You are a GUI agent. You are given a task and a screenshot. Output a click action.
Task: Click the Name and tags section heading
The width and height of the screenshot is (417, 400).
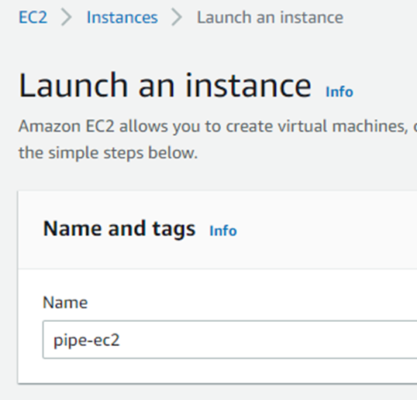coord(119,228)
